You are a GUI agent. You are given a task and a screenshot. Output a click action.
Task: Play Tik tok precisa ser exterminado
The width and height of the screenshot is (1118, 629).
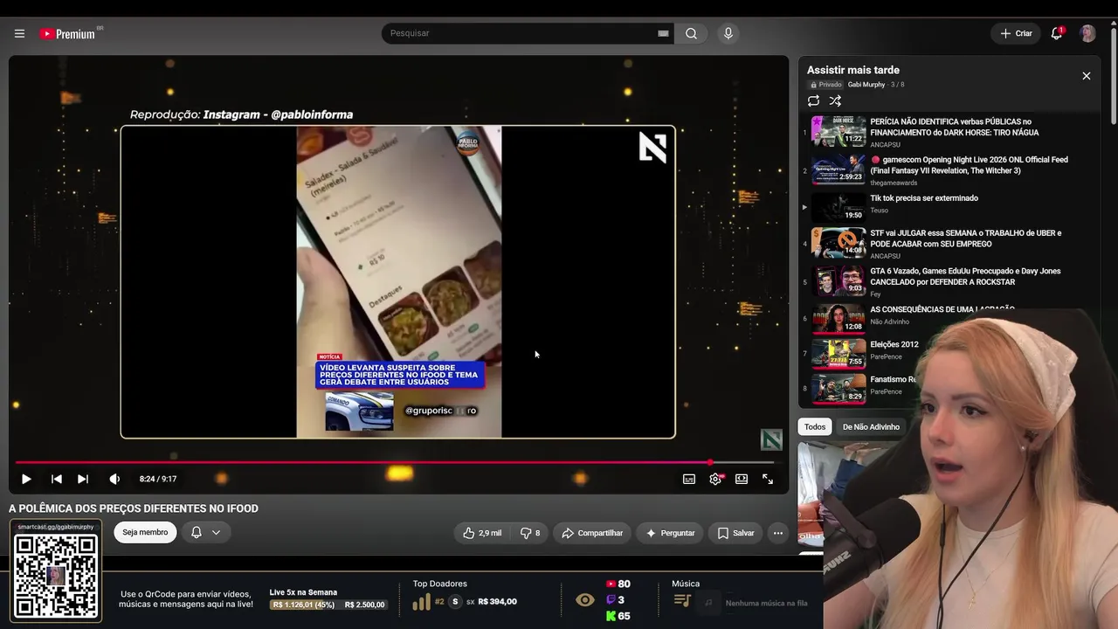(x=924, y=198)
